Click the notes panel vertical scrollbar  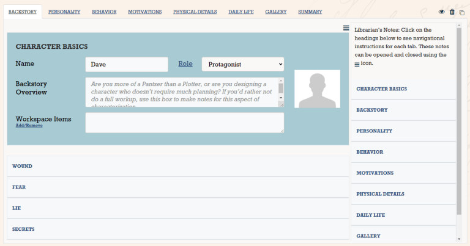click(x=460, y=122)
